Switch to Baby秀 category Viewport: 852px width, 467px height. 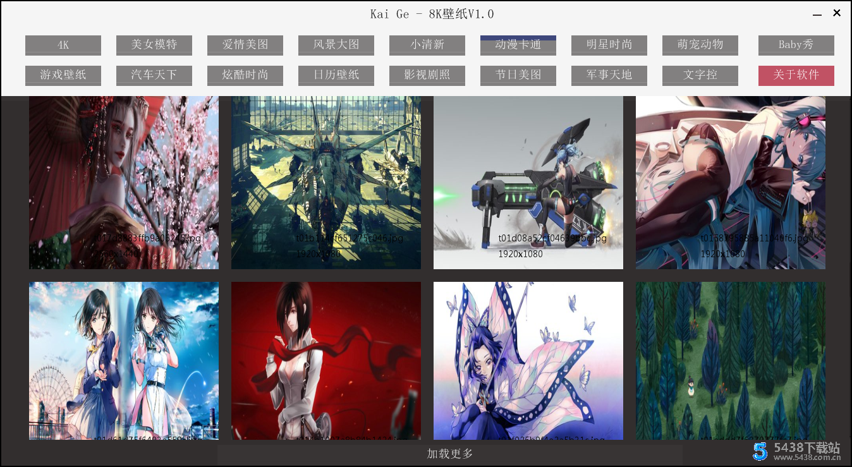click(796, 45)
